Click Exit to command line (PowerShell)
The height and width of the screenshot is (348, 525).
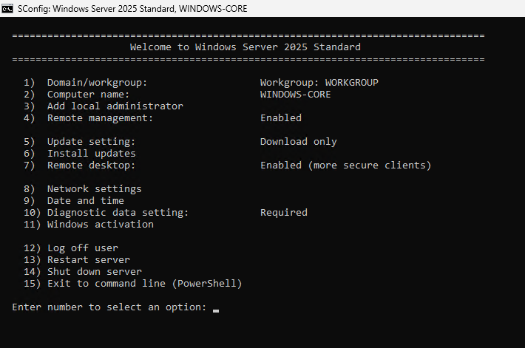tap(144, 284)
